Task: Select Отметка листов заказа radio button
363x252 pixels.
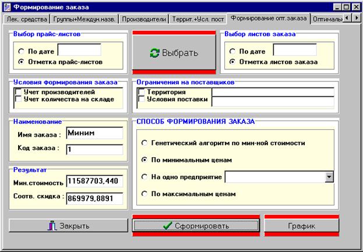Action: [x=232, y=62]
